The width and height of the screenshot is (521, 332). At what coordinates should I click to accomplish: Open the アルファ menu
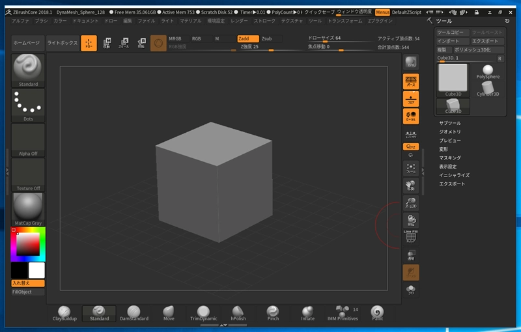click(20, 21)
